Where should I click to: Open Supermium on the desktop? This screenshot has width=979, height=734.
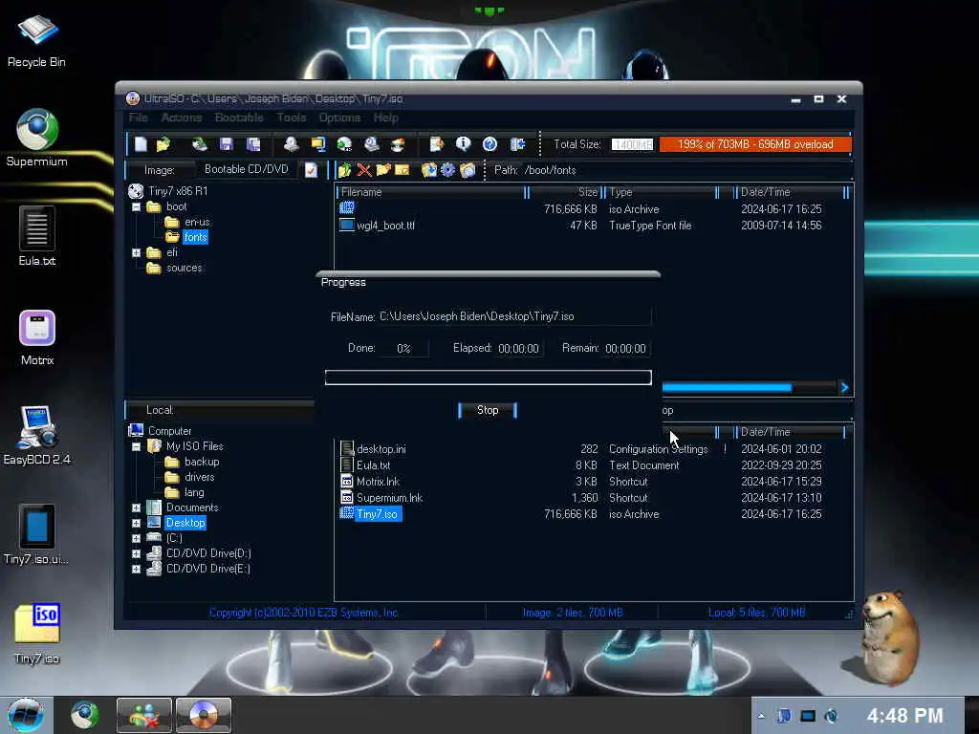click(x=37, y=139)
